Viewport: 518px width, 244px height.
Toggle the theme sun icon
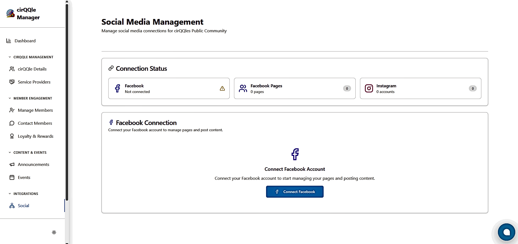coord(54,232)
